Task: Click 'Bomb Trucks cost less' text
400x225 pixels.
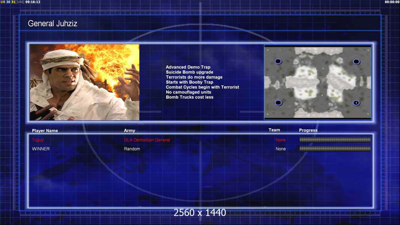Action: coord(189,97)
